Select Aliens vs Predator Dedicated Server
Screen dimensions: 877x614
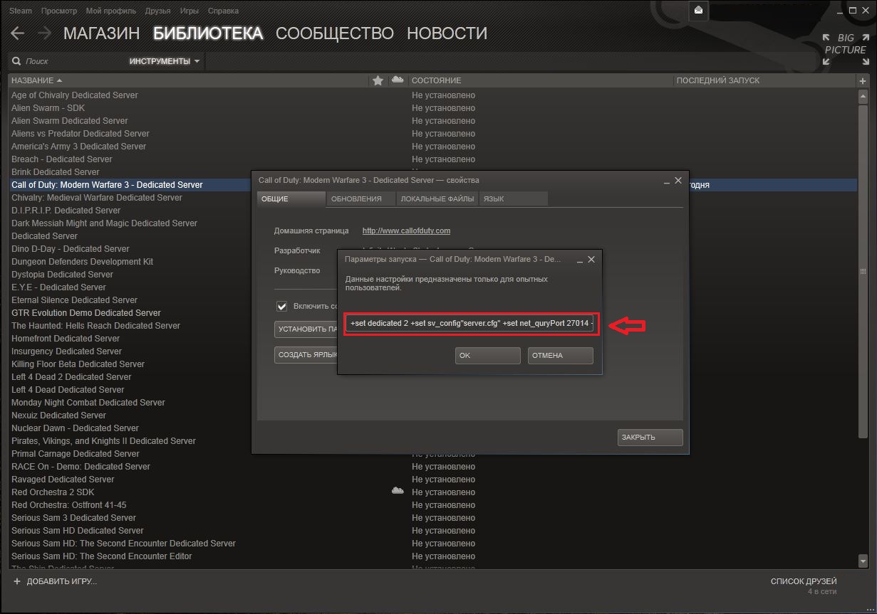tap(81, 134)
